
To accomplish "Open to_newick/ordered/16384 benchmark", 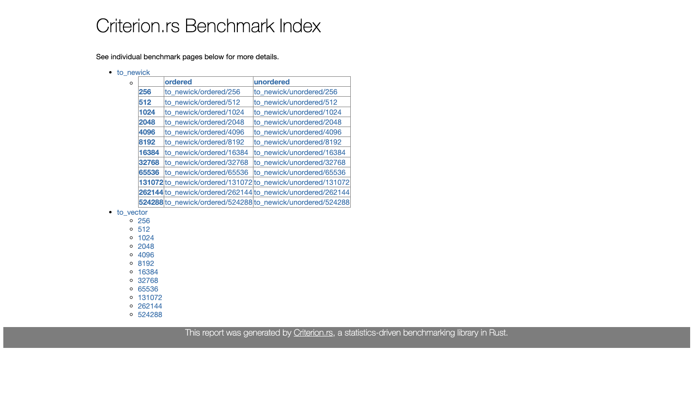I will 206,153.
